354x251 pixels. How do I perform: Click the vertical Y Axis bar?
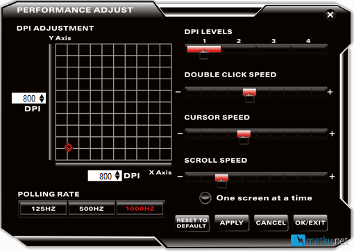point(51,102)
